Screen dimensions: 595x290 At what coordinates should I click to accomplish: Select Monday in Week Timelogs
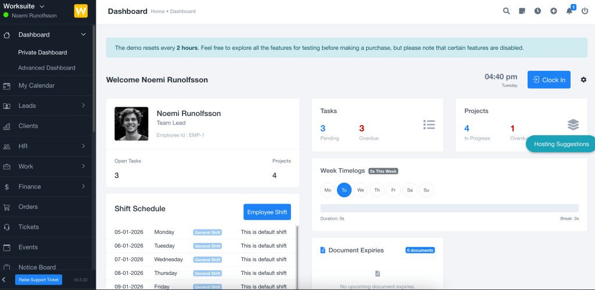click(x=328, y=190)
